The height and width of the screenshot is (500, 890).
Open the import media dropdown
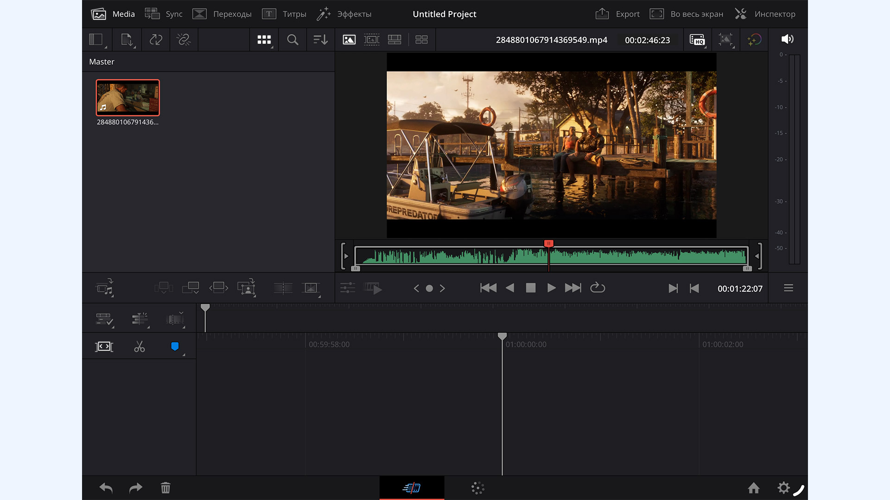127,40
